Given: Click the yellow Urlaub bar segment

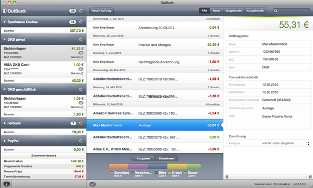Looking at the screenshot, I should click(x=177, y=166).
